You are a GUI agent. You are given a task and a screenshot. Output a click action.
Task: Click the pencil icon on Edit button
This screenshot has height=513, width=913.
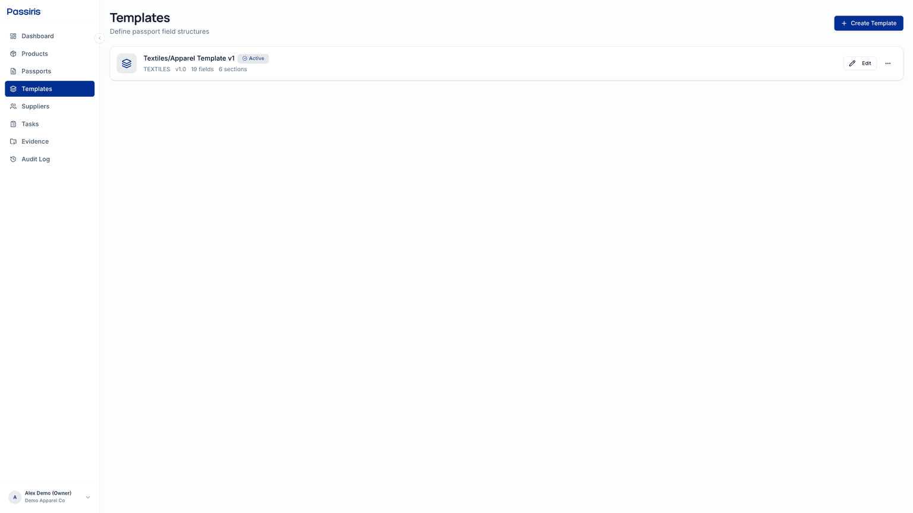point(852,63)
